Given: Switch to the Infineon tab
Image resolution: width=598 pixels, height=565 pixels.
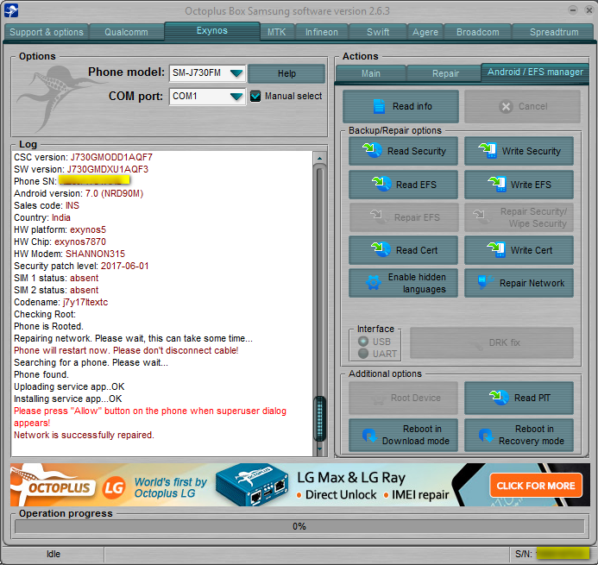Looking at the screenshot, I should [322, 32].
